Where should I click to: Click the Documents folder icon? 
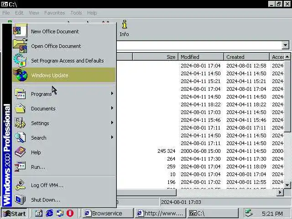pyautogui.click(x=20, y=109)
